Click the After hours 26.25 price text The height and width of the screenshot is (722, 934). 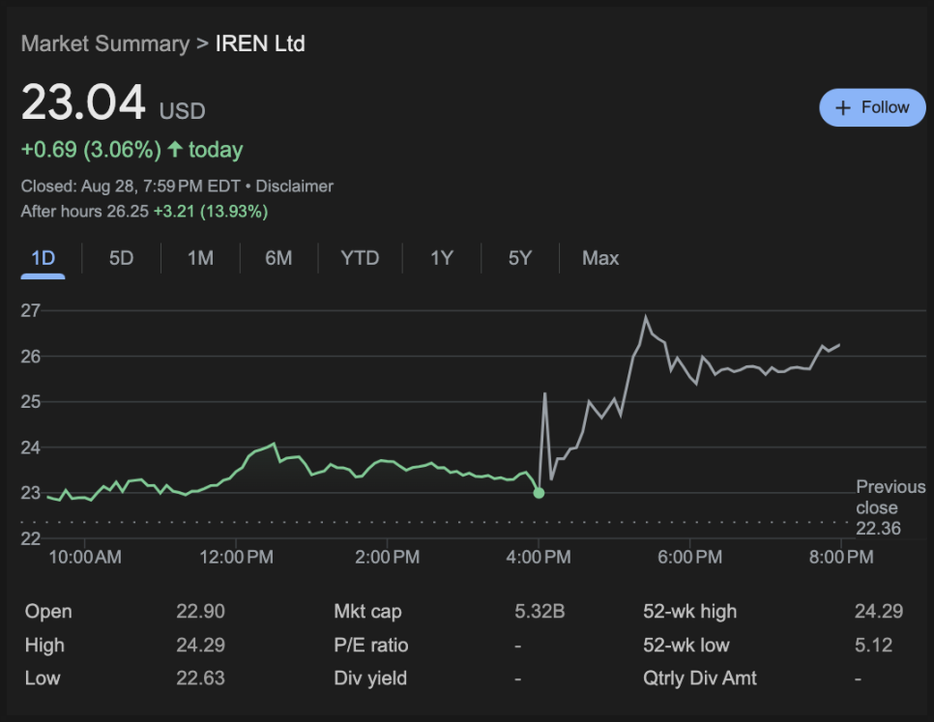pos(84,212)
